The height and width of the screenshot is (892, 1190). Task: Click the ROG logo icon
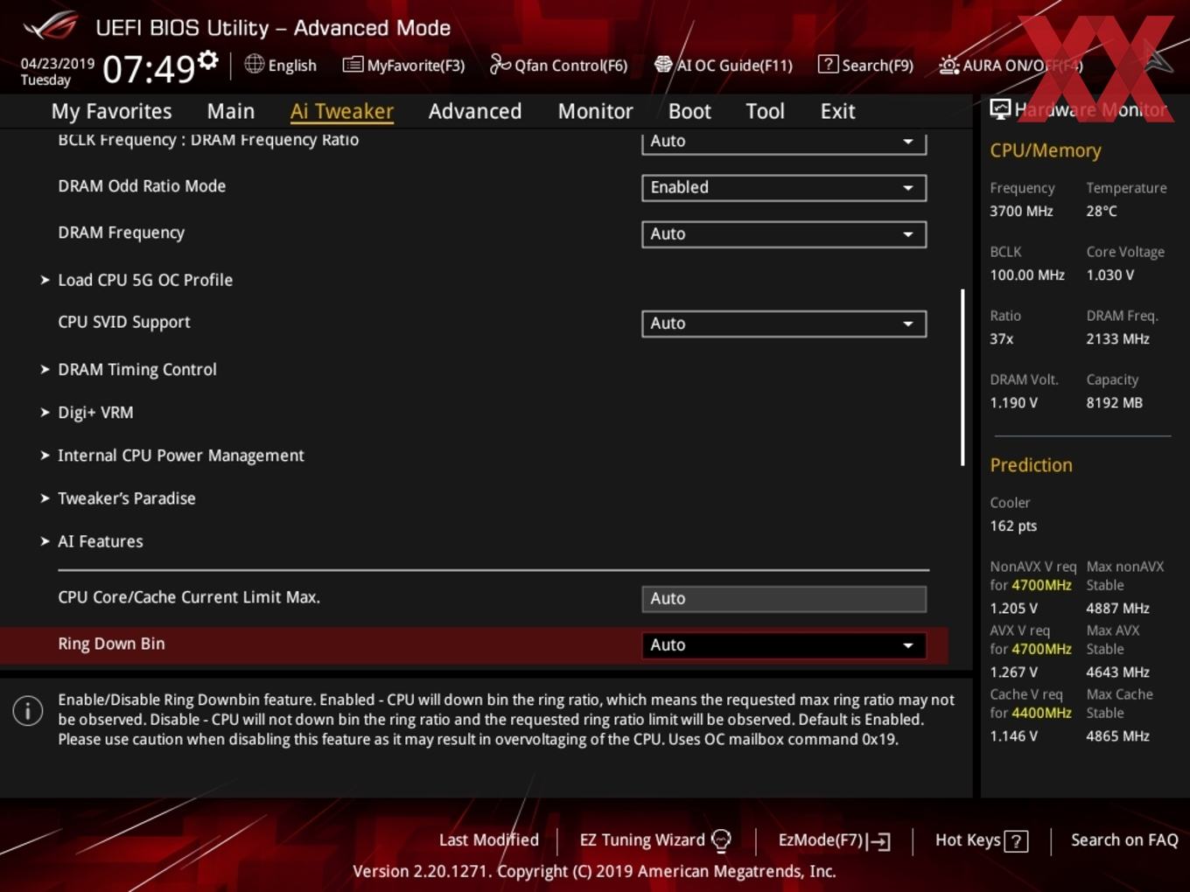click(52, 26)
